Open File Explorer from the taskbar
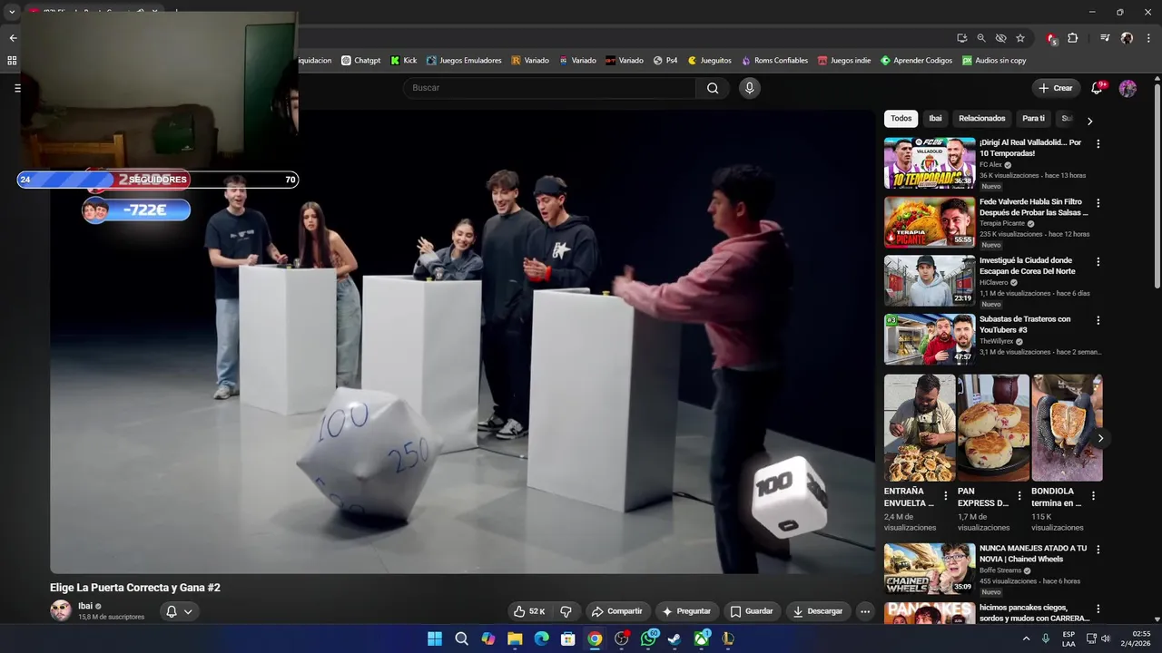This screenshot has width=1162, height=653. point(515,638)
